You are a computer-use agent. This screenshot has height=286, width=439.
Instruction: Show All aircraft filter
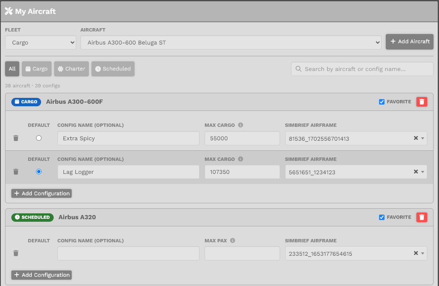click(12, 69)
